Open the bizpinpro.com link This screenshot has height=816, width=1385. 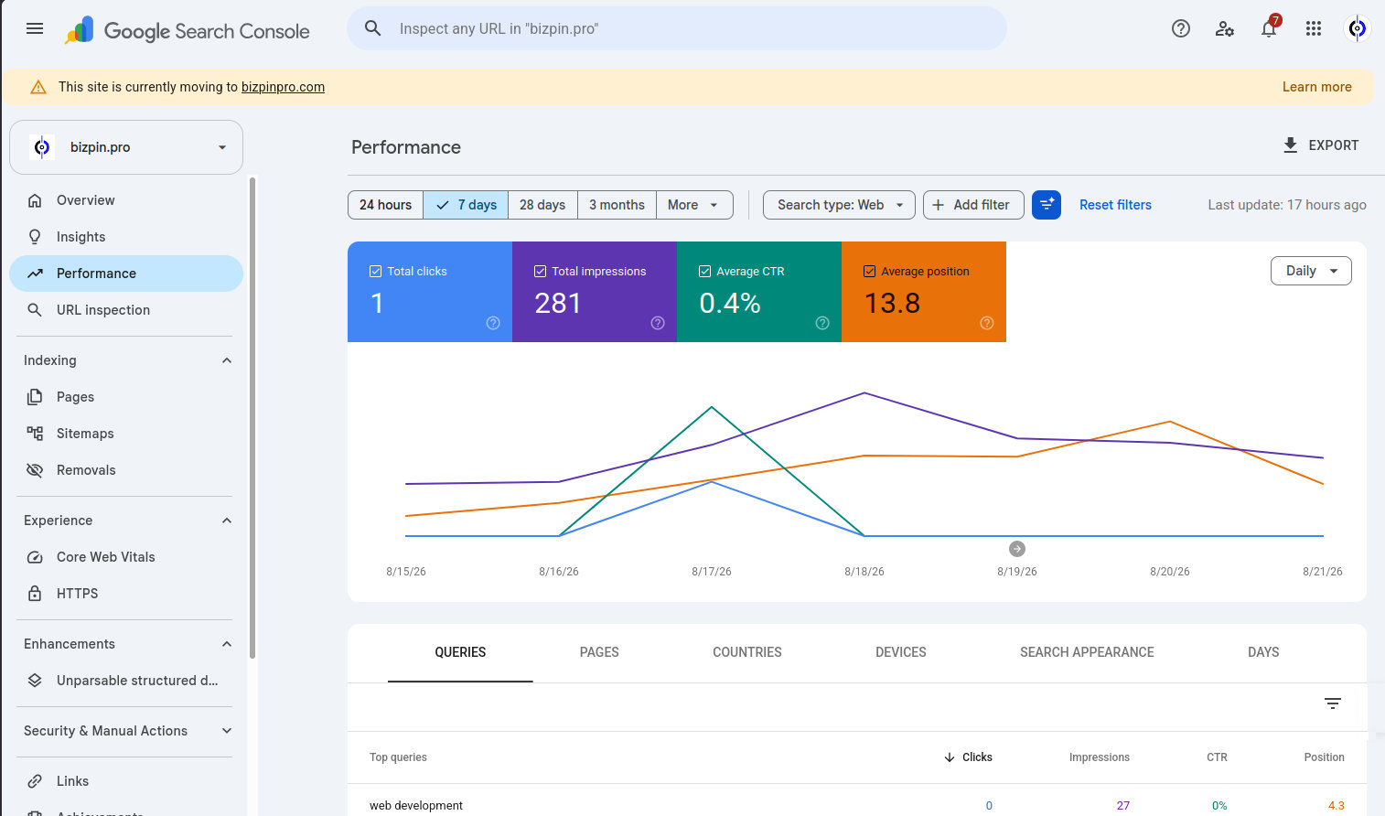pos(283,87)
